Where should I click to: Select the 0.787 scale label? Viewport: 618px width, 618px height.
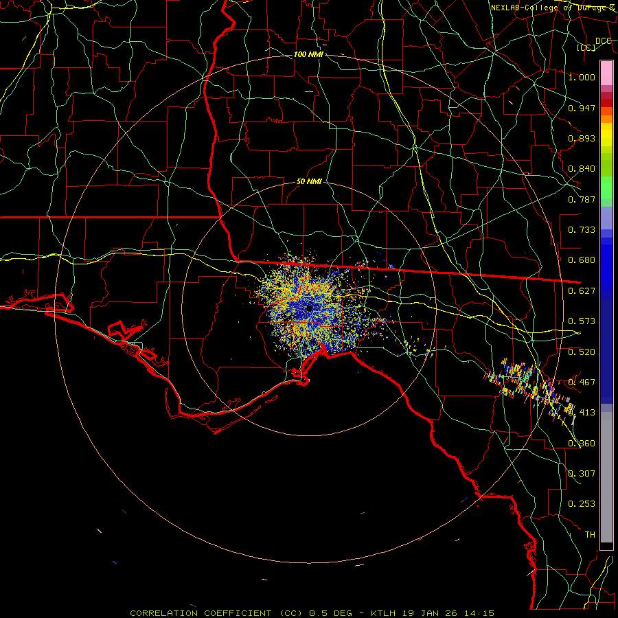click(x=582, y=199)
